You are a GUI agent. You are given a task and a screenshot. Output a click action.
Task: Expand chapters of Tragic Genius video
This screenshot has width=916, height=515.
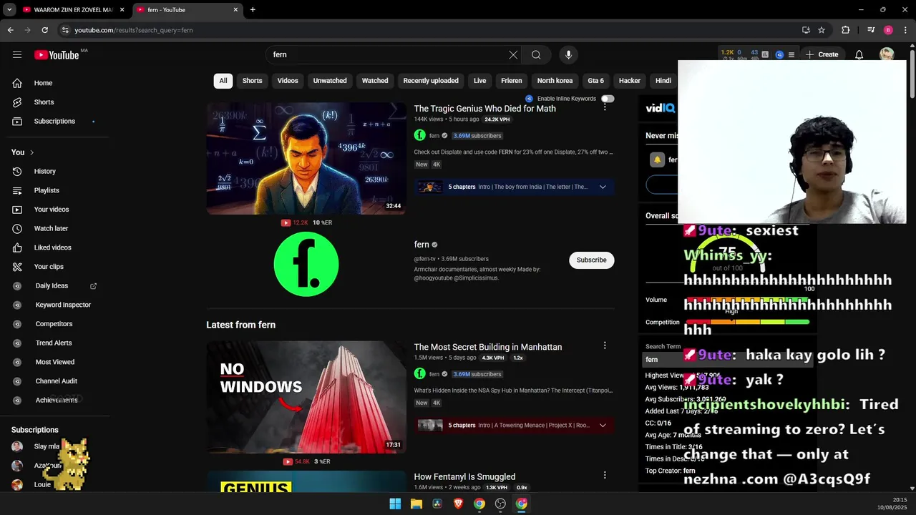pyautogui.click(x=603, y=187)
